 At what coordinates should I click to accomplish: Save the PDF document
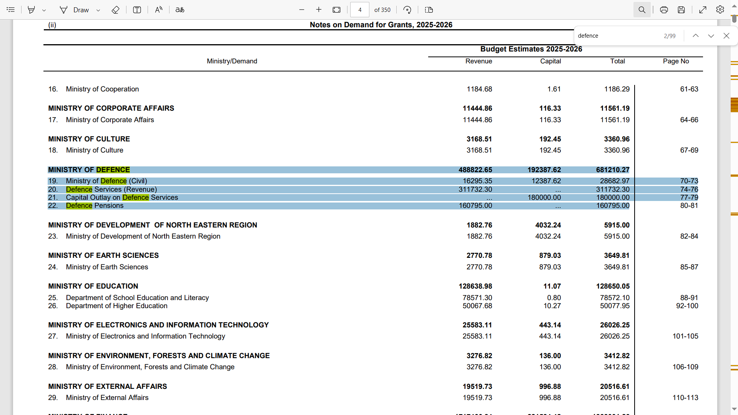pos(681,10)
